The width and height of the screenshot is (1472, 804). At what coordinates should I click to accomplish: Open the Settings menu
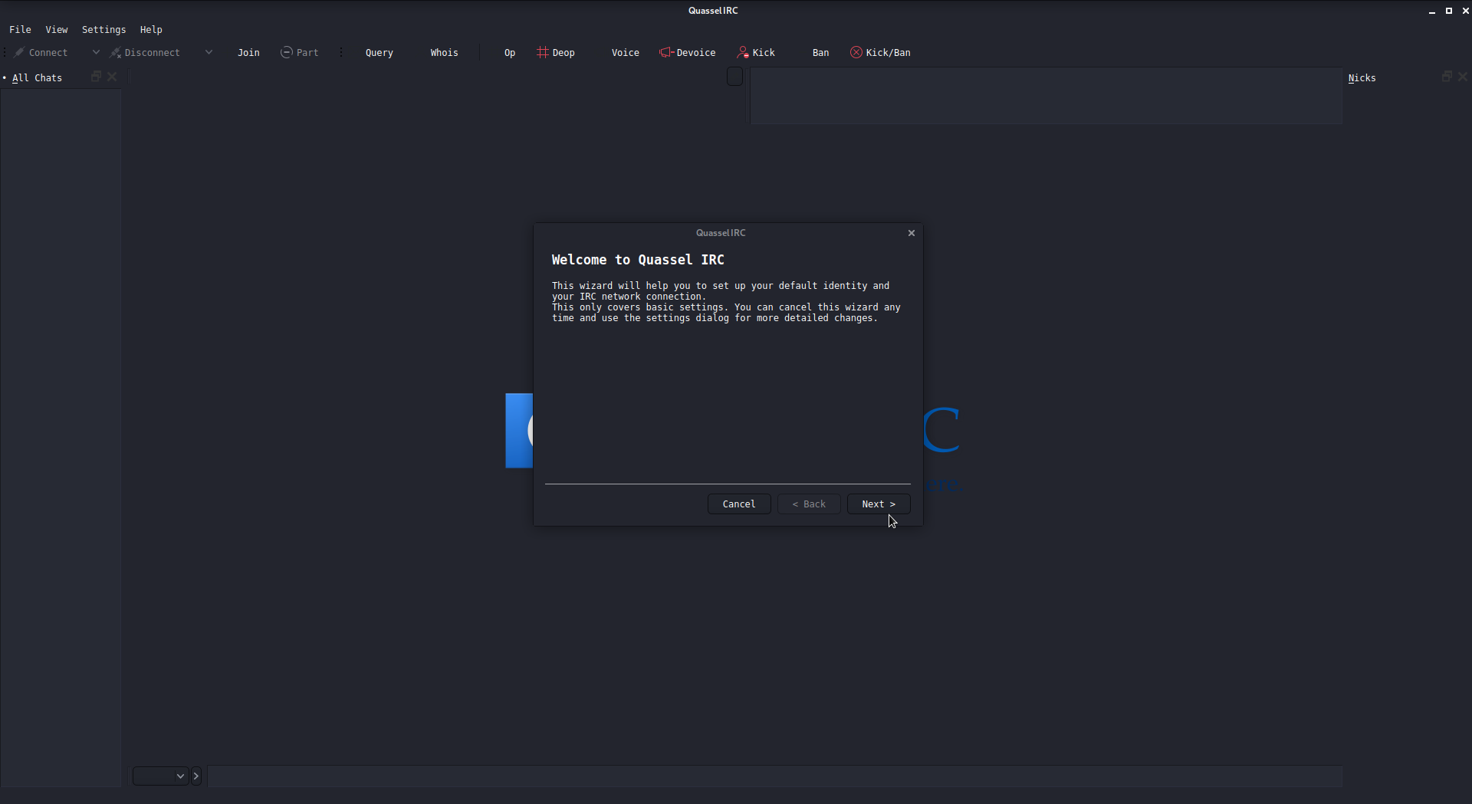pos(103,30)
